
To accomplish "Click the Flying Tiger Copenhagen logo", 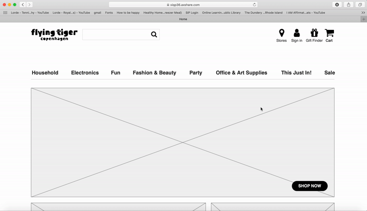I will click(54, 34).
